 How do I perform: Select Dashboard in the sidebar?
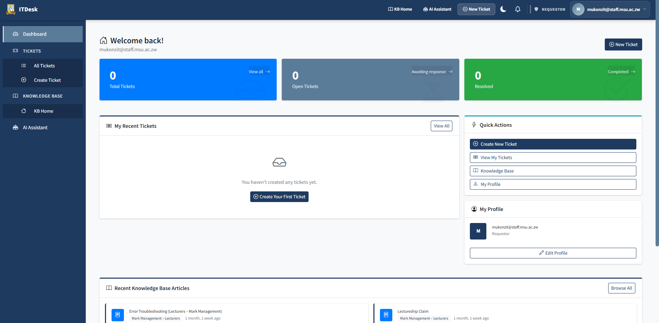43,34
